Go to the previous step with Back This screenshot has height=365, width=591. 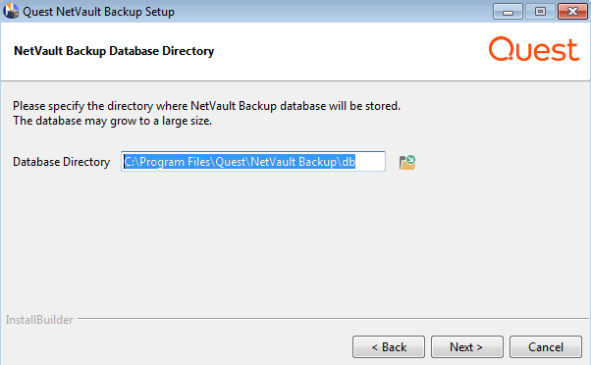coord(389,347)
